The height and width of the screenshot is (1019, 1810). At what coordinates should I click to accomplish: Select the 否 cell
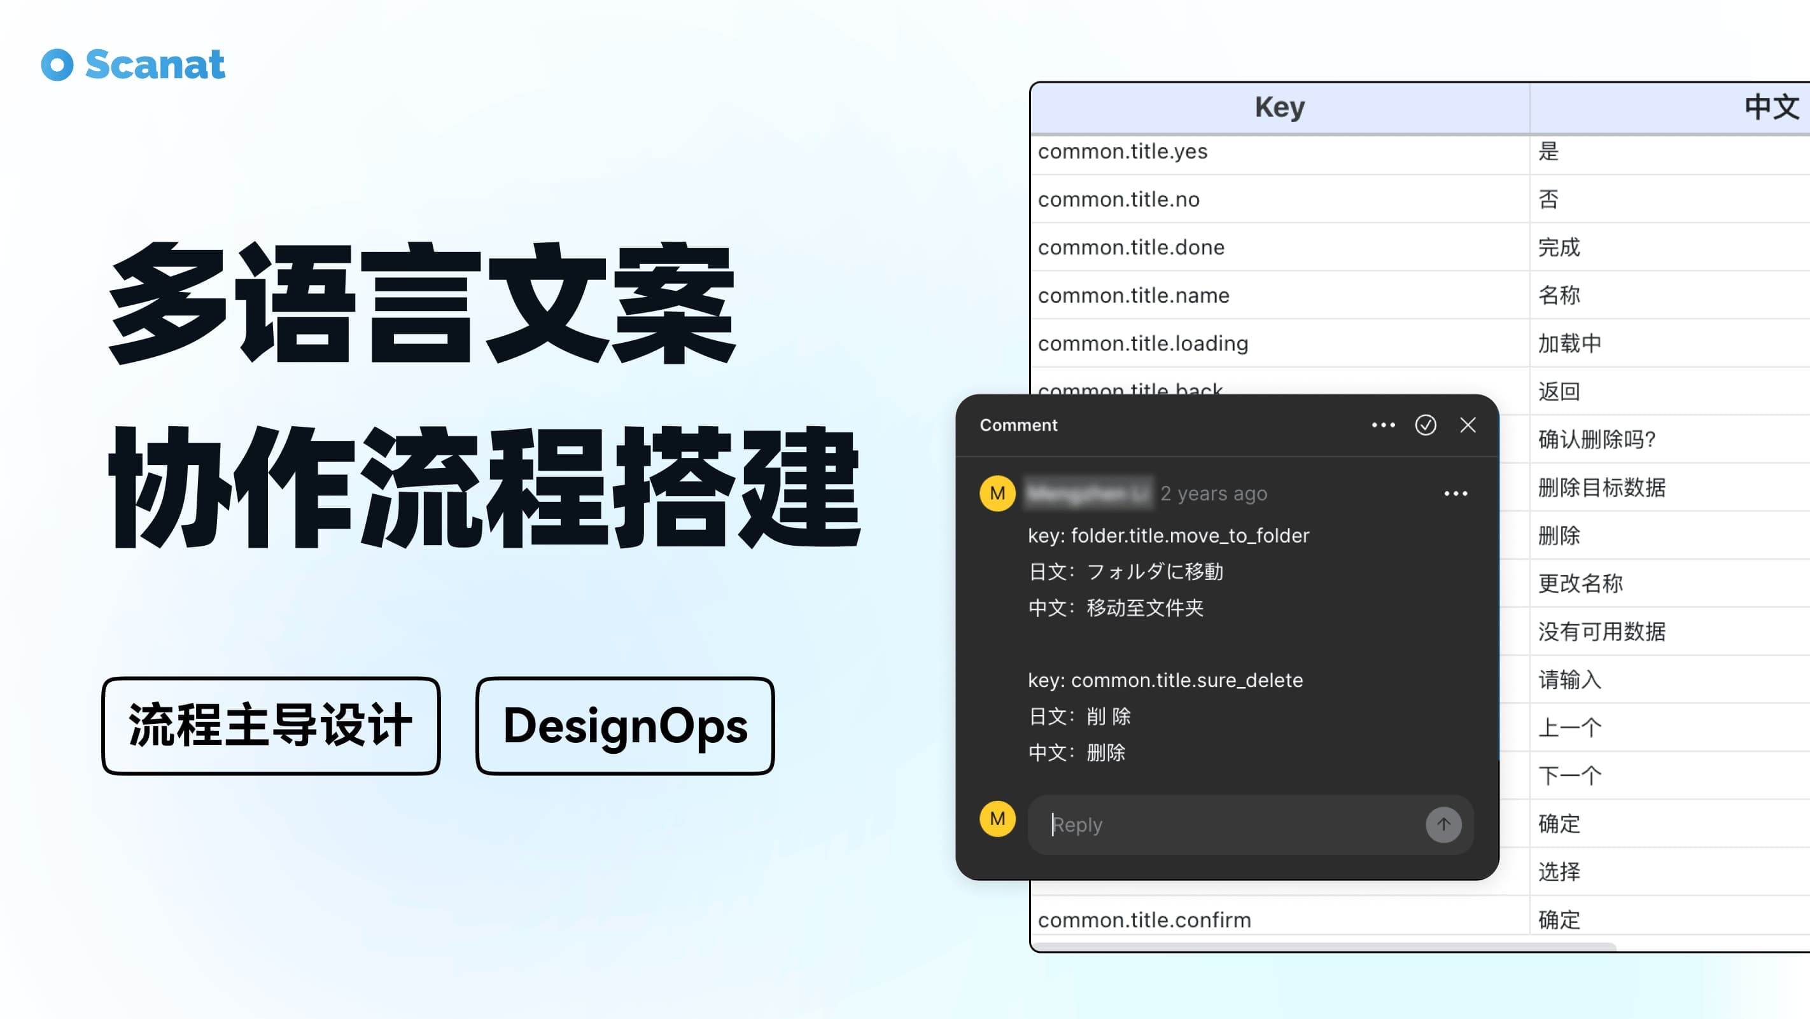1670,200
